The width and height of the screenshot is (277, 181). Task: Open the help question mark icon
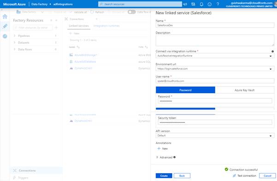218,4
